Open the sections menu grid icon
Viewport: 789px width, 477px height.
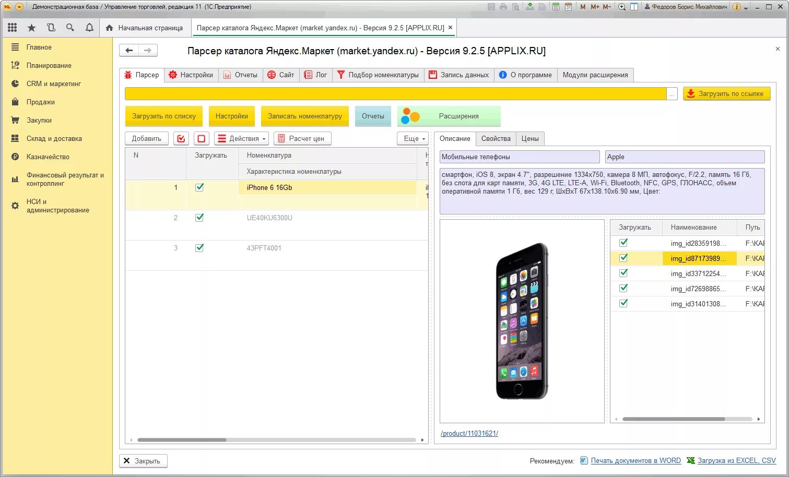13,28
